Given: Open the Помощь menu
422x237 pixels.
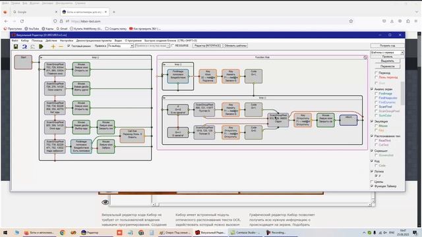Looking at the screenshot, I should click(x=37, y=41).
